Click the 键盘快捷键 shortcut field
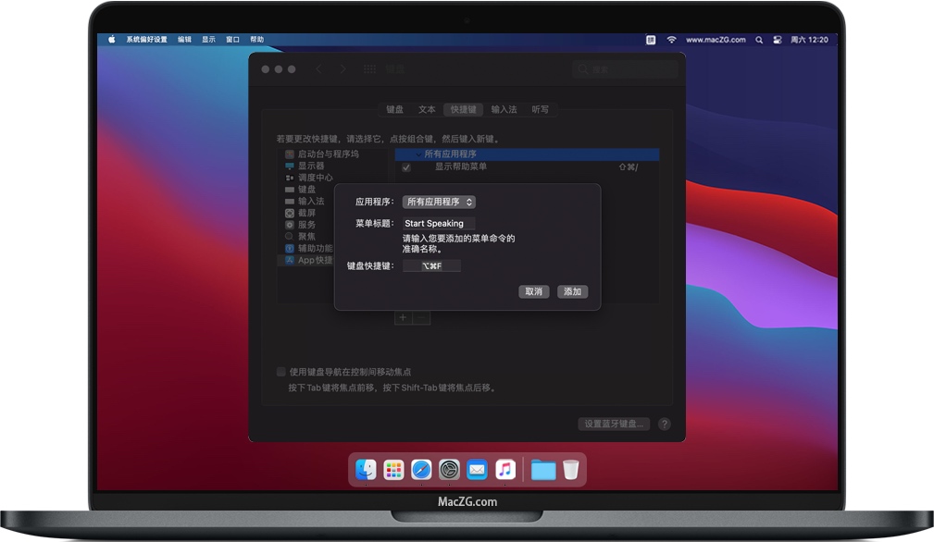934x542 pixels. tap(431, 266)
